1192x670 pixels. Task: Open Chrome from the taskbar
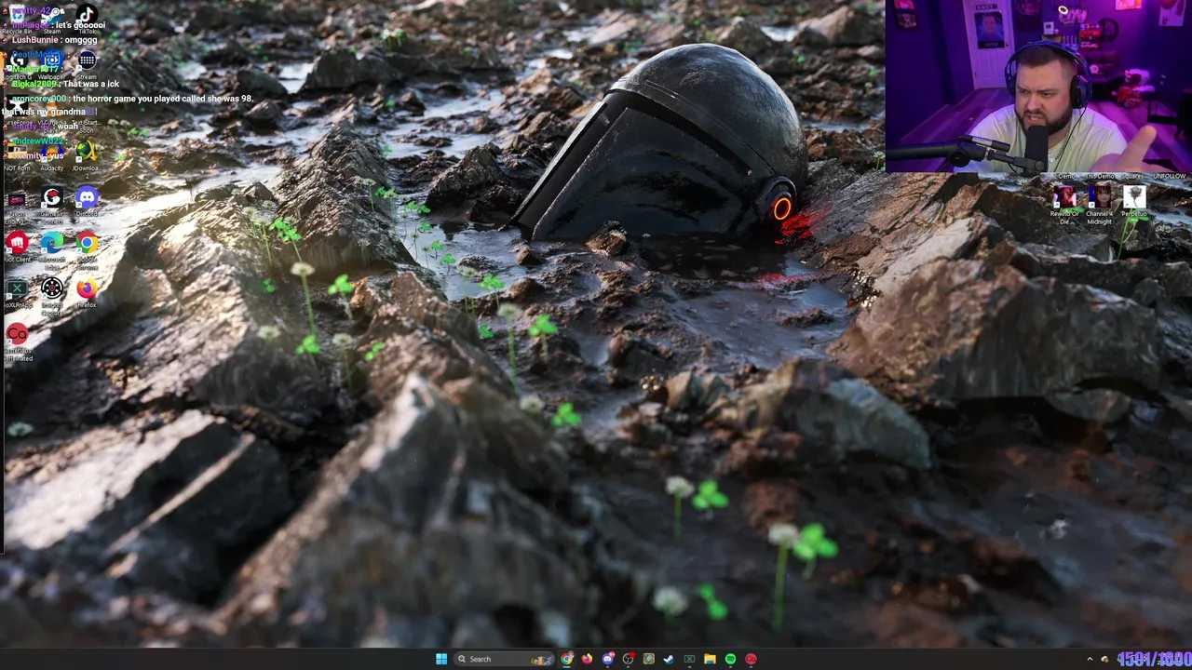click(566, 659)
